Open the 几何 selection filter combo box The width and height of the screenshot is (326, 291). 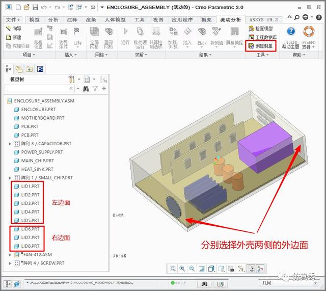click(x=288, y=283)
